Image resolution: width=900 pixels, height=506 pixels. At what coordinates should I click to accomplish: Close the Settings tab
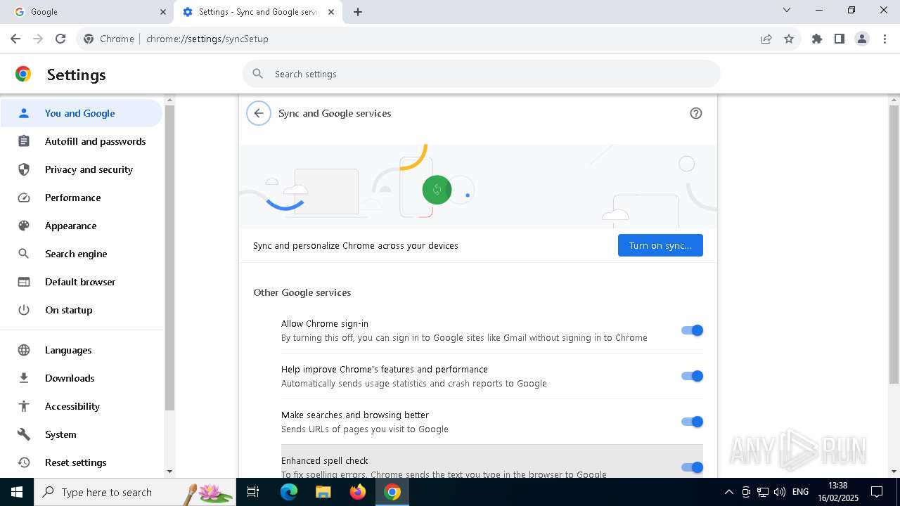click(331, 12)
